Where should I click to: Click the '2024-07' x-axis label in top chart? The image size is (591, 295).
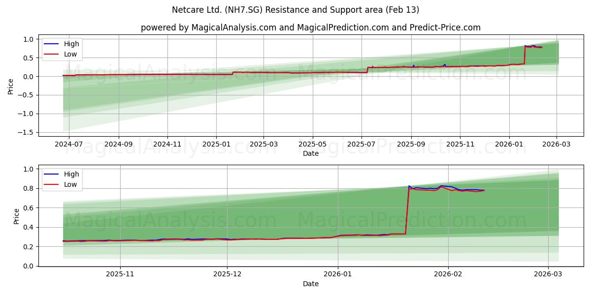point(68,145)
